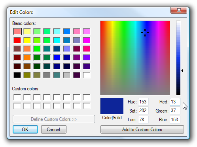Click the Define Custom Colors button
197x147 pixels.
pos(54,119)
